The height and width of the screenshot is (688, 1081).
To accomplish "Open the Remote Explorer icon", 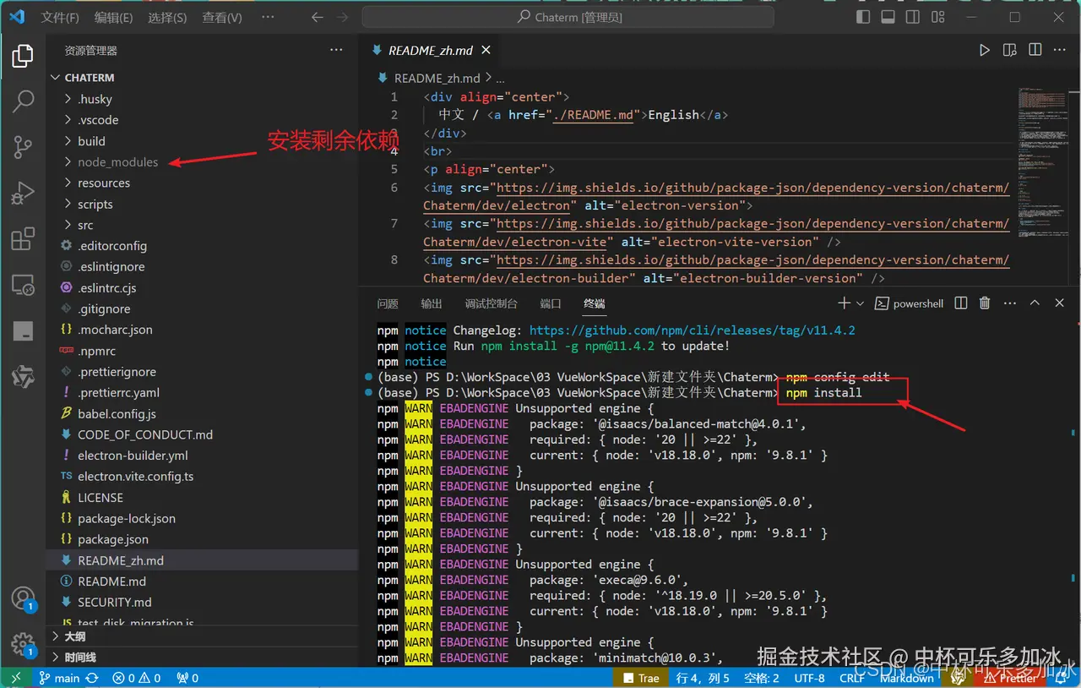I will (23, 286).
